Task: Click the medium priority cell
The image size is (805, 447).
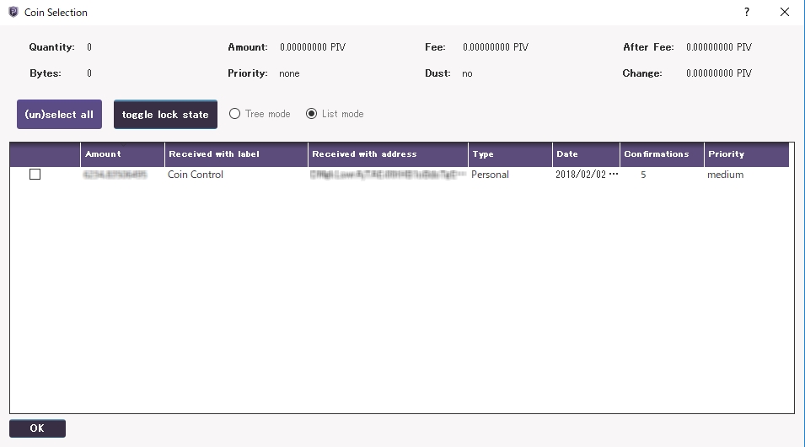Action: pos(725,175)
